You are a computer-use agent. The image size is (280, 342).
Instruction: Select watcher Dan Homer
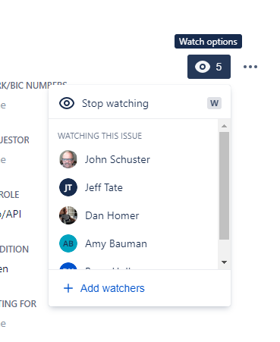pos(134,215)
